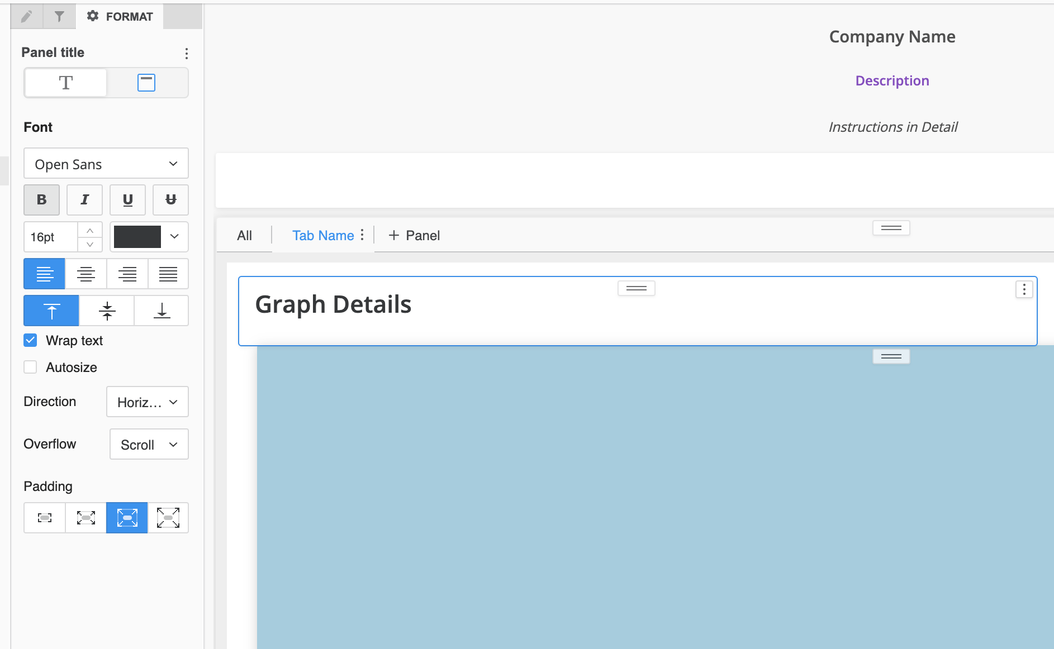Image resolution: width=1054 pixels, height=649 pixels.
Task: Open the filter panel icon
Action: point(59,16)
